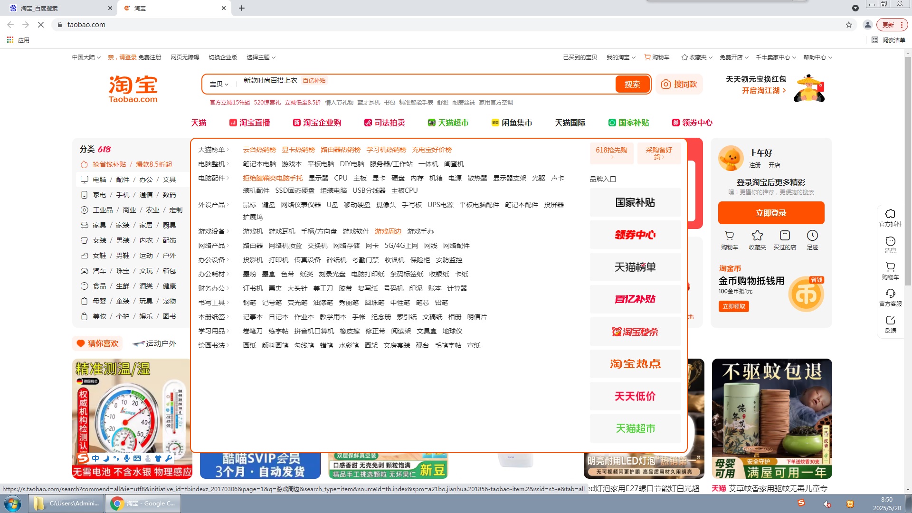Click the 收藏夹 star icon under login panel
The width and height of the screenshot is (912, 513).
(757, 235)
